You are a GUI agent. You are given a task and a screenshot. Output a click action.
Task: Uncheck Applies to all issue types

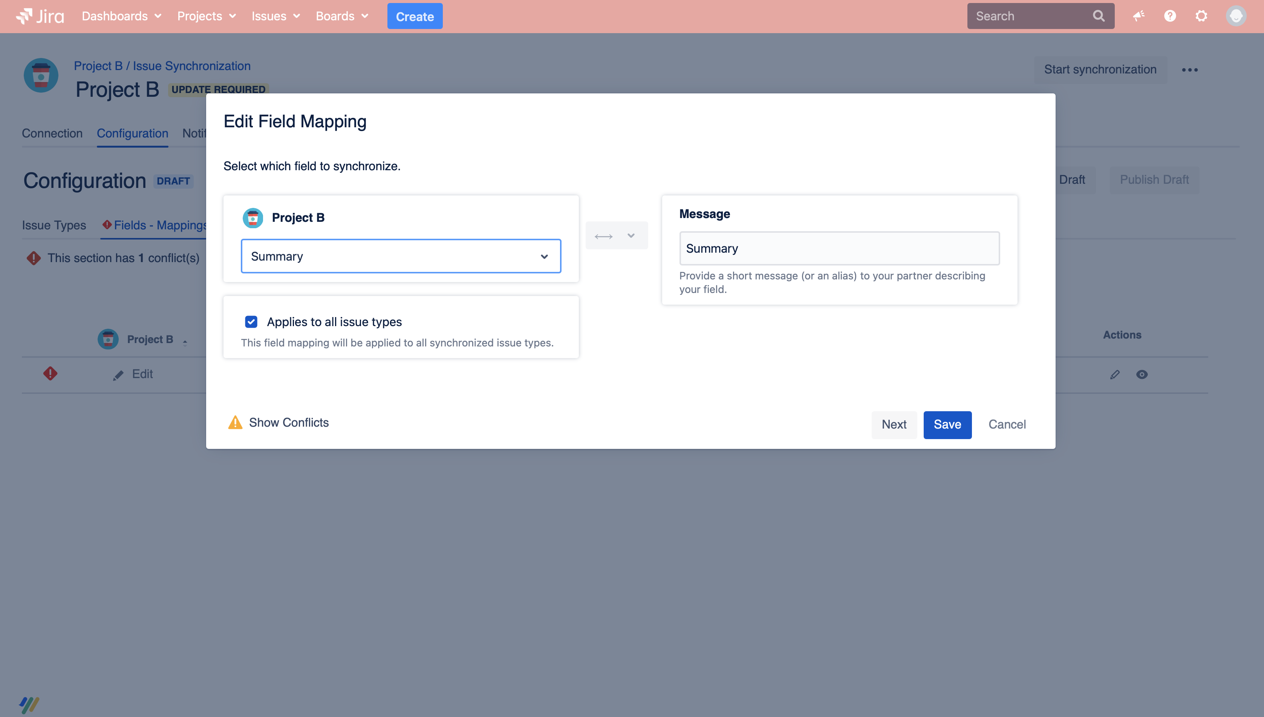pyautogui.click(x=252, y=322)
